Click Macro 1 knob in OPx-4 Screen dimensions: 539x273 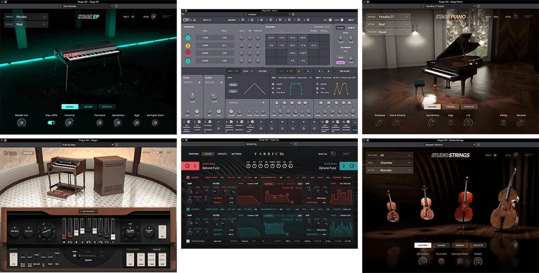pos(244,20)
